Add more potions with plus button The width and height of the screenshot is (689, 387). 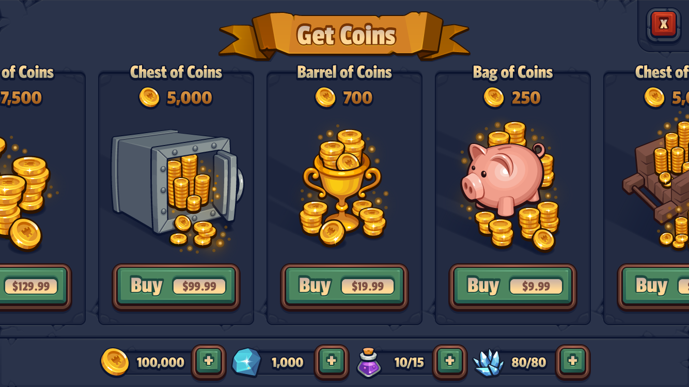pyautogui.click(x=450, y=361)
